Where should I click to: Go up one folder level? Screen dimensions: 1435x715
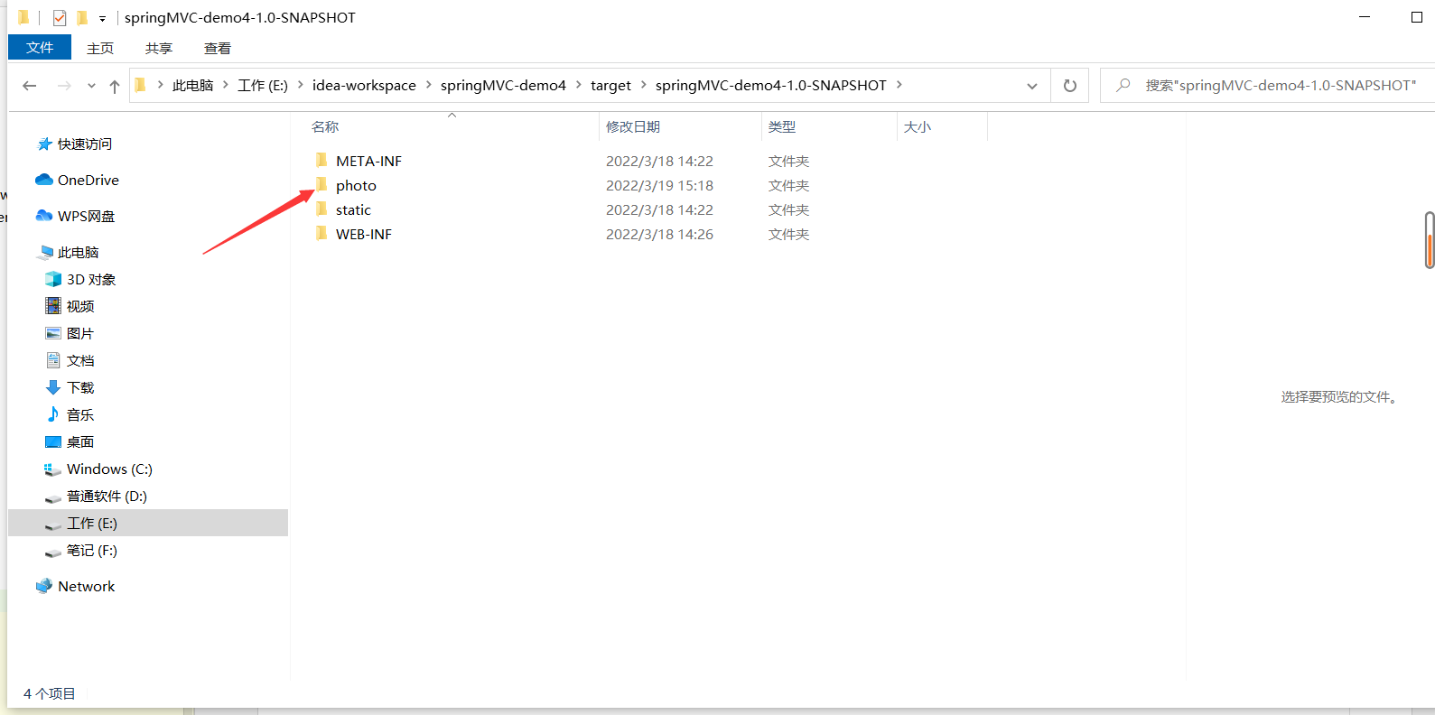tap(115, 86)
